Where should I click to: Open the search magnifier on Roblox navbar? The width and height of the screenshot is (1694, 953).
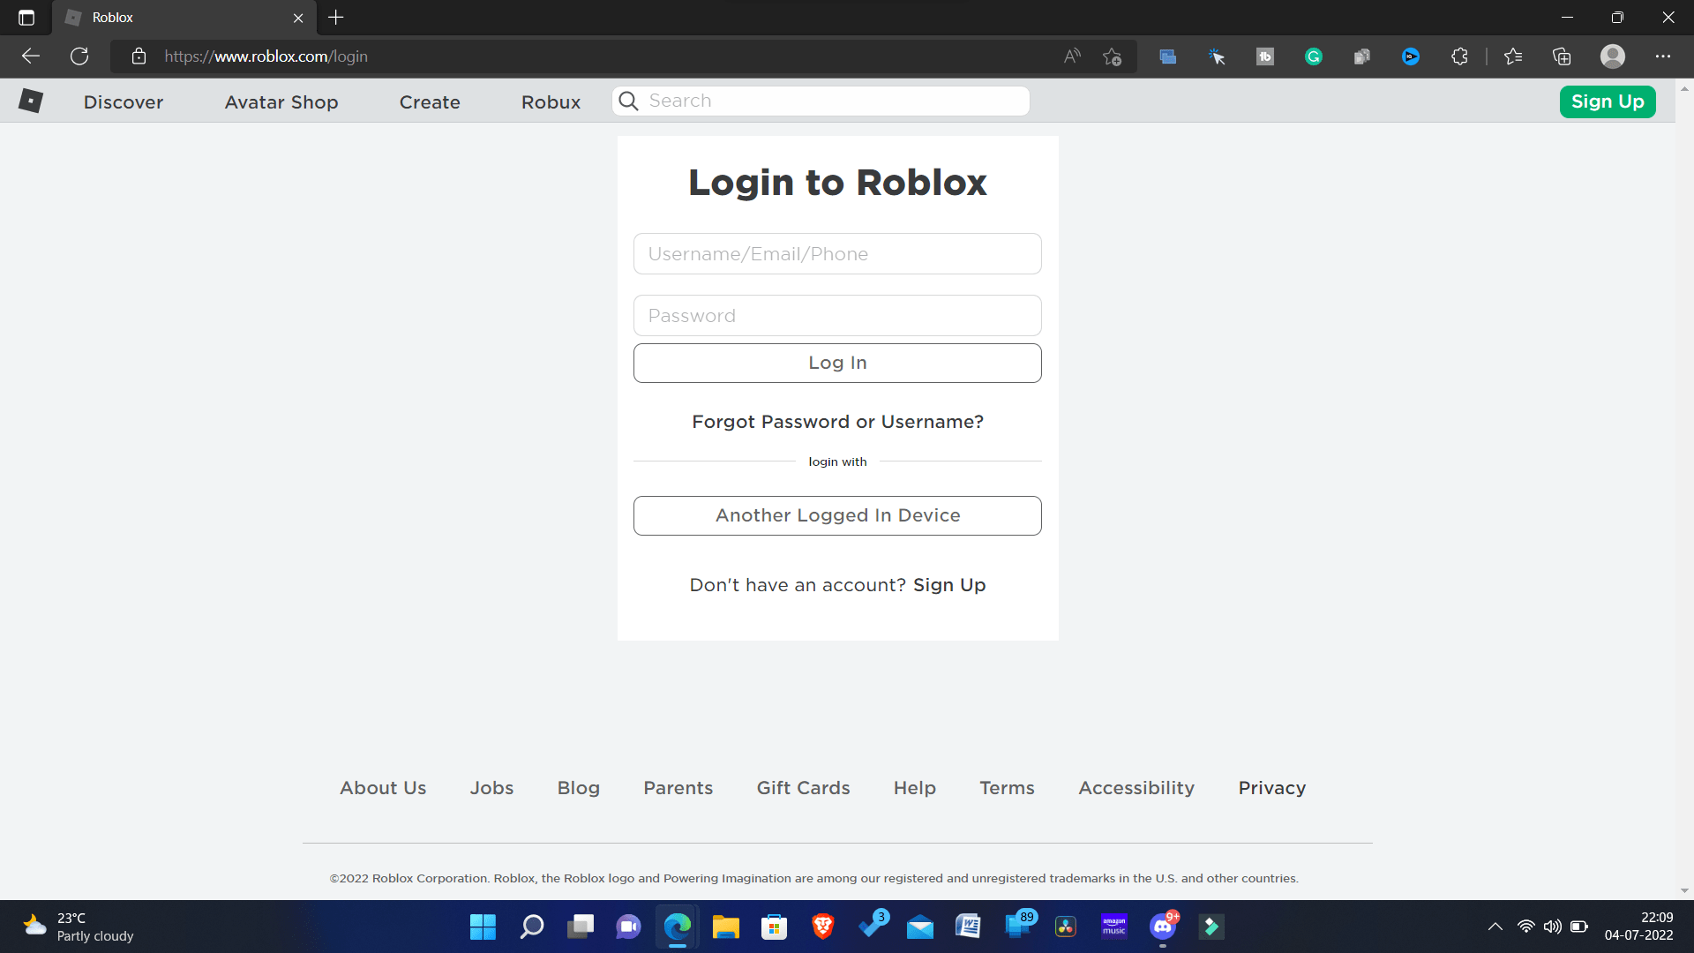tap(627, 101)
